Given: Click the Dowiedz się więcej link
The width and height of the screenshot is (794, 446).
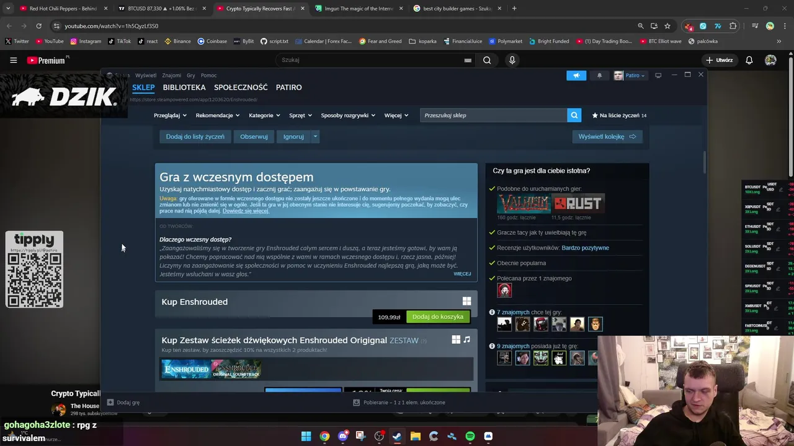Looking at the screenshot, I should pyautogui.click(x=246, y=211).
